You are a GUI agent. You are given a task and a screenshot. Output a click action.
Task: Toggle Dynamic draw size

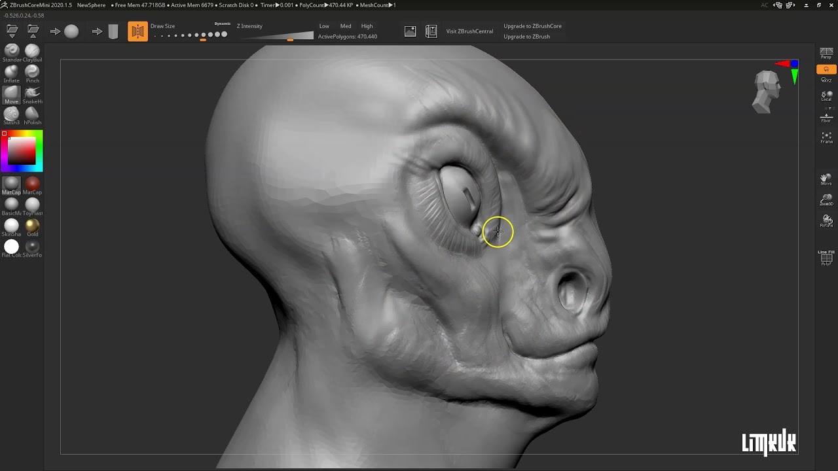click(x=223, y=24)
